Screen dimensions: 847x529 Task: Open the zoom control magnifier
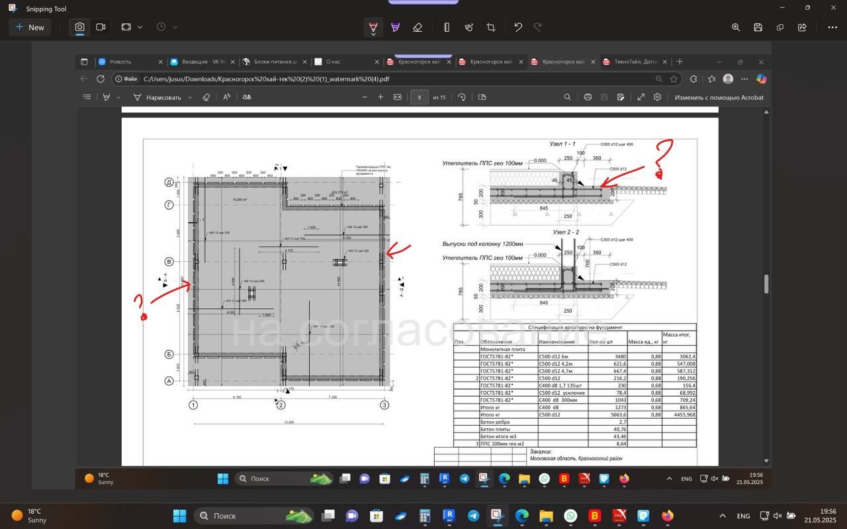coord(736,27)
